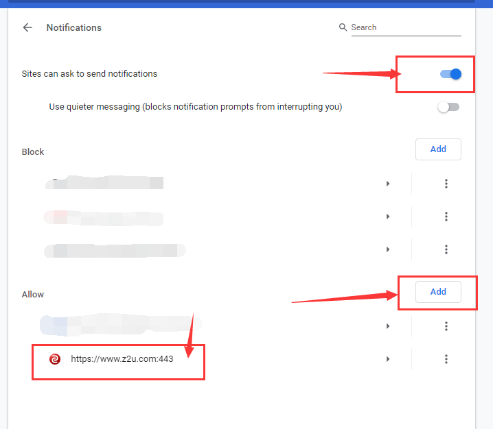Click Add button in Block section

[438, 149]
